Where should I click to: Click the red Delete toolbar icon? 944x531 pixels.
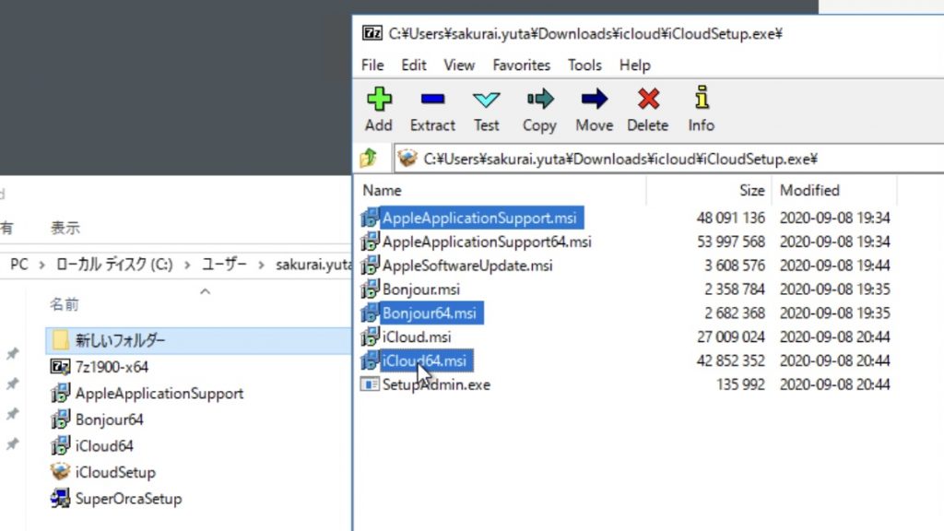point(648,100)
